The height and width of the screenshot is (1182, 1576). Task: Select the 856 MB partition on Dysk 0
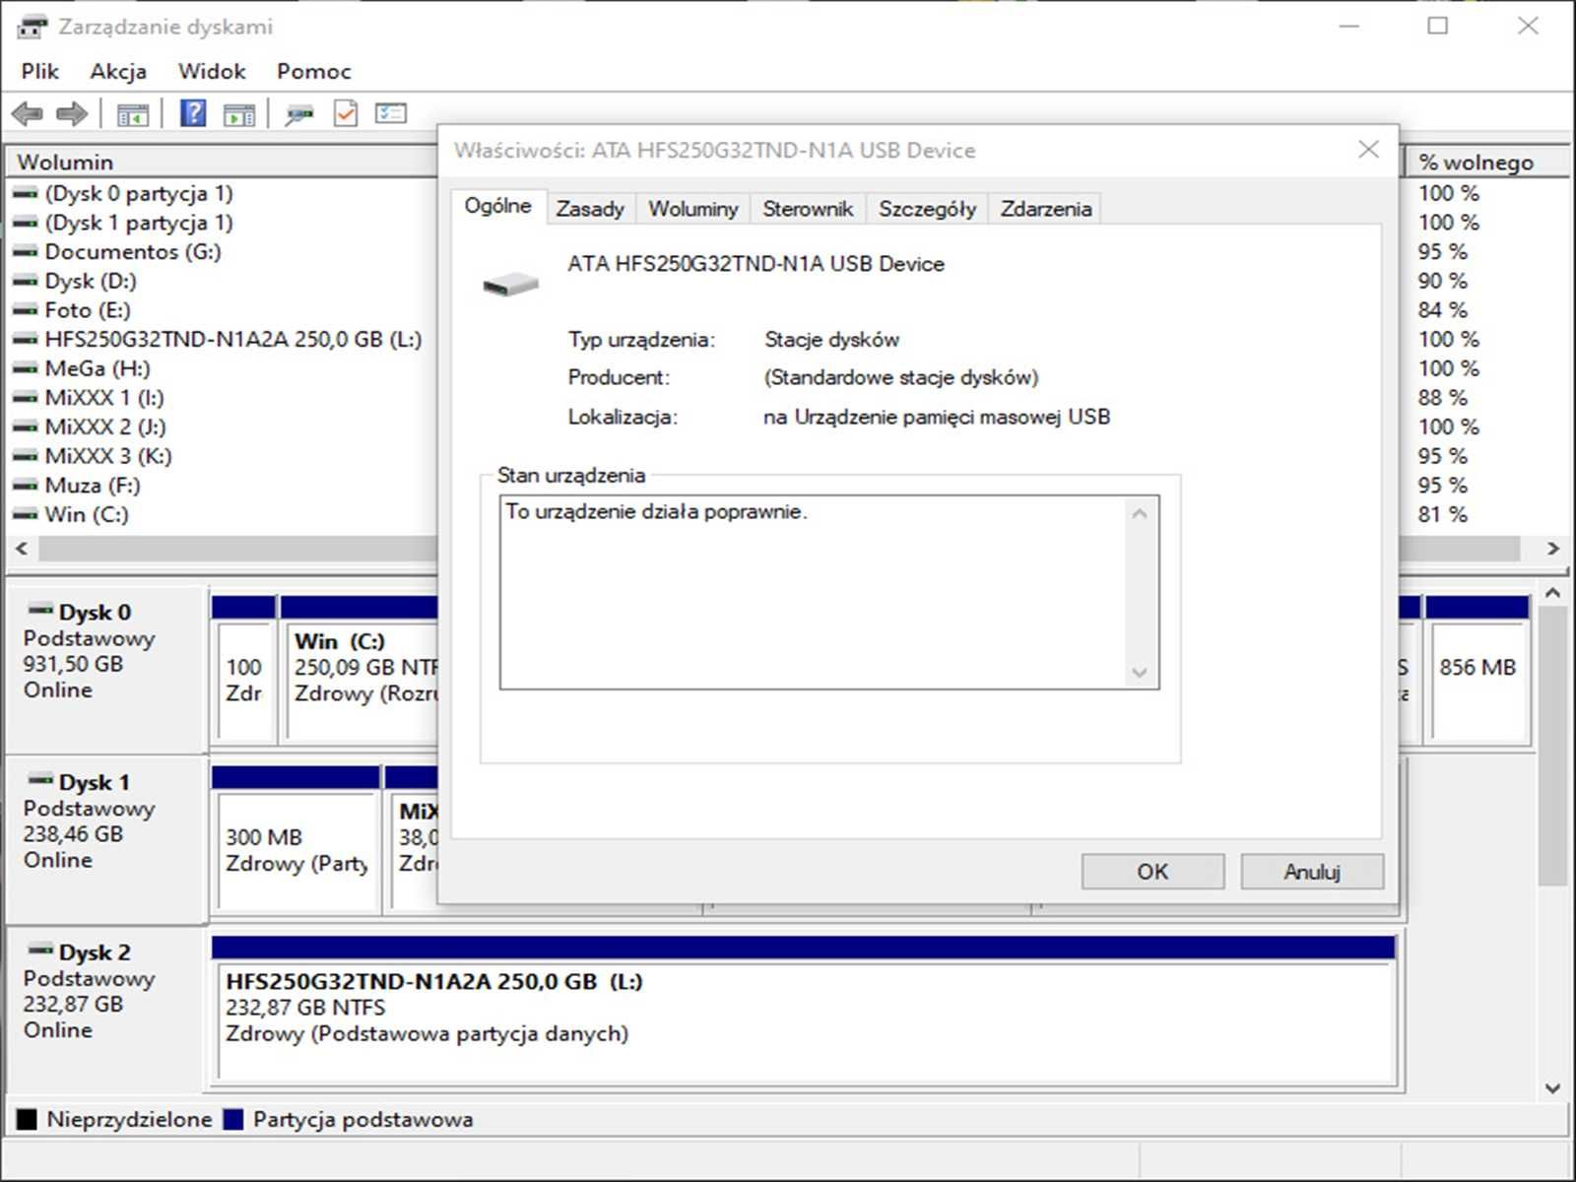[x=1477, y=670]
